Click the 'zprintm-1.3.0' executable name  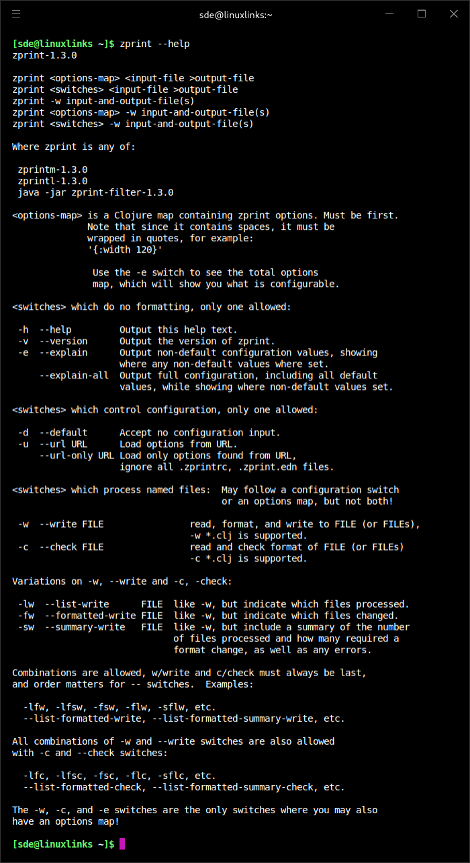(52, 169)
